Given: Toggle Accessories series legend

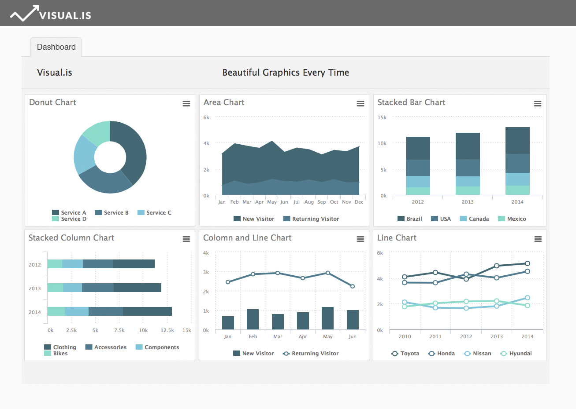Looking at the screenshot, I should (x=106, y=347).
